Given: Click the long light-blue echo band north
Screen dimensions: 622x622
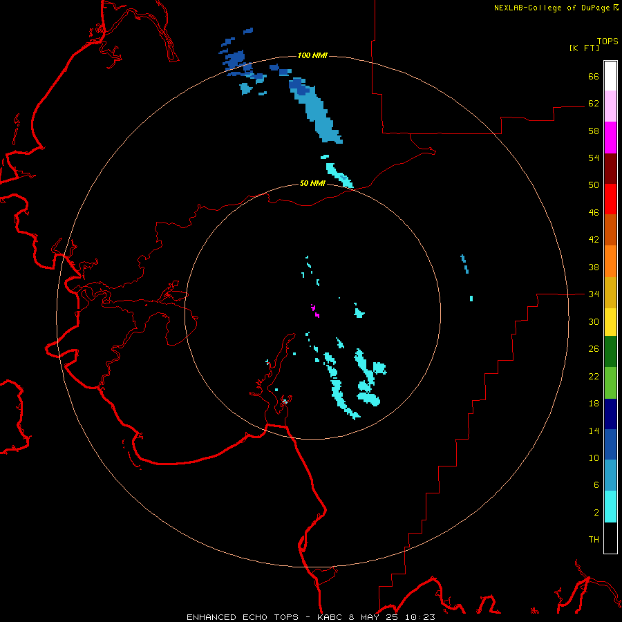Looking at the screenshot, I should pos(316,111).
